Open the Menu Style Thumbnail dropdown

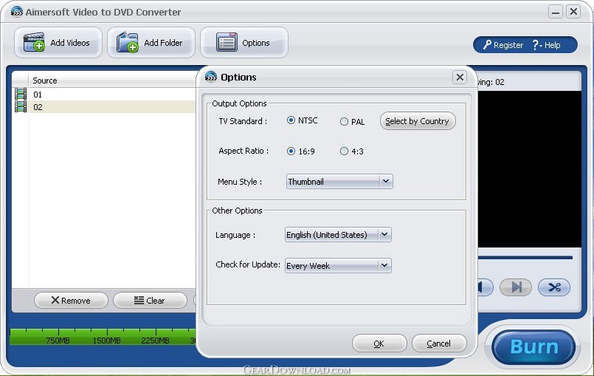pos(339,182)
